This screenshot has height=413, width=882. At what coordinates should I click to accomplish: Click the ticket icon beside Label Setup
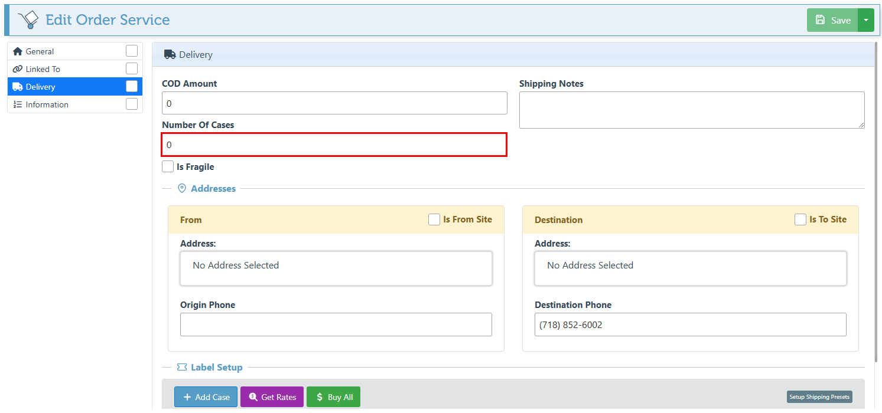click(x=182, y=368)
